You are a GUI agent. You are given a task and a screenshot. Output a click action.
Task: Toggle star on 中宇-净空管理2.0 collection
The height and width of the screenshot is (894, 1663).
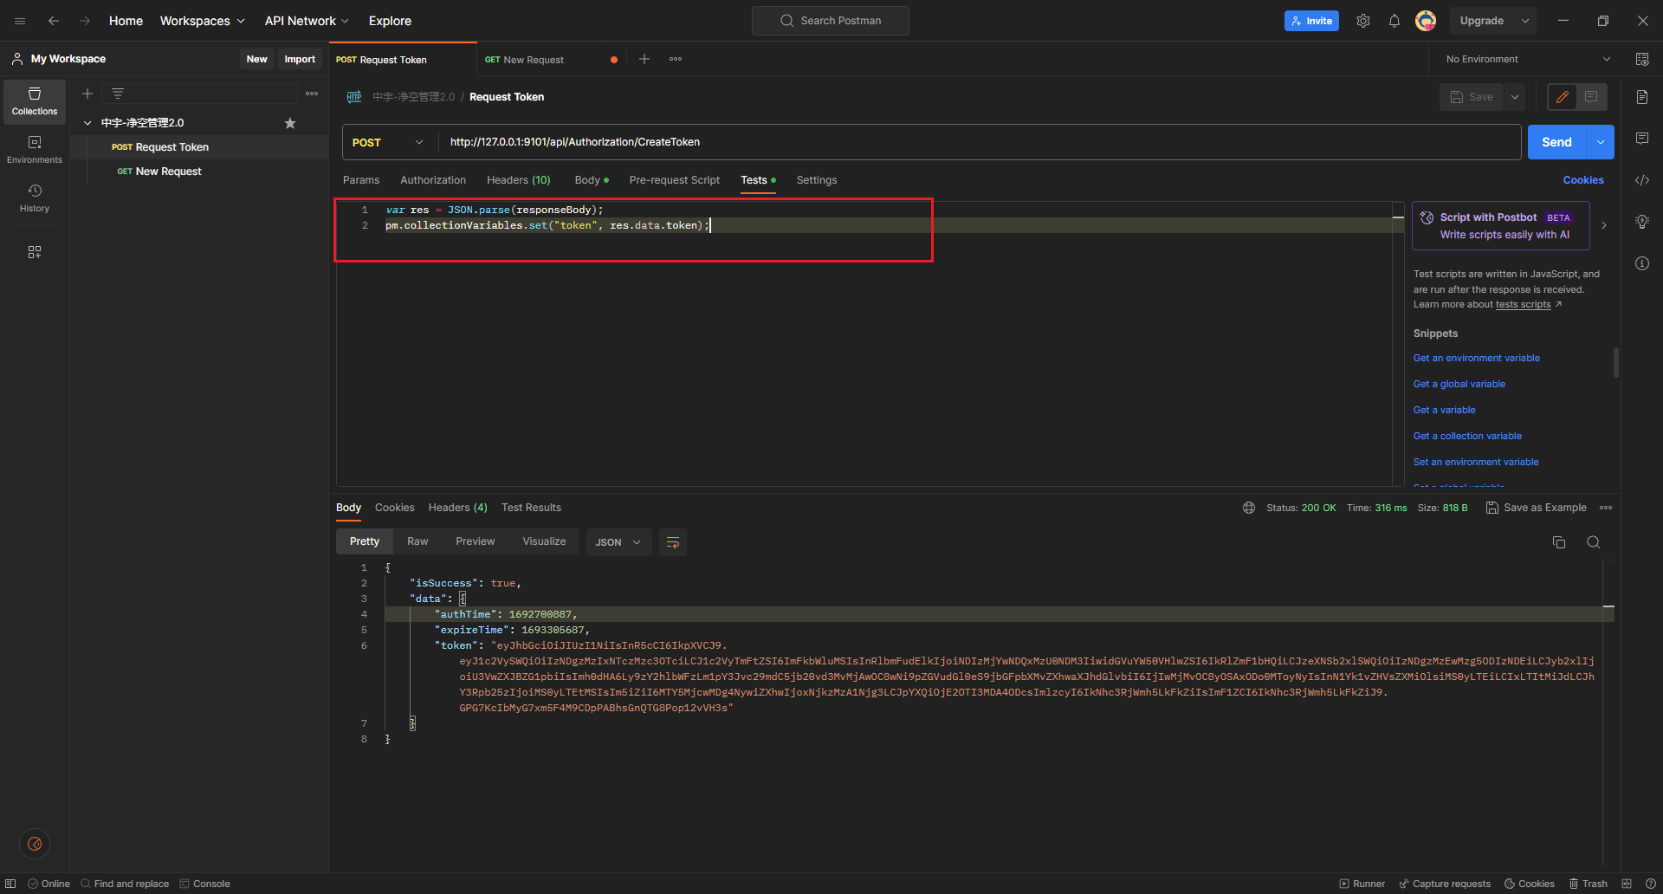click(x=290, y=123)
